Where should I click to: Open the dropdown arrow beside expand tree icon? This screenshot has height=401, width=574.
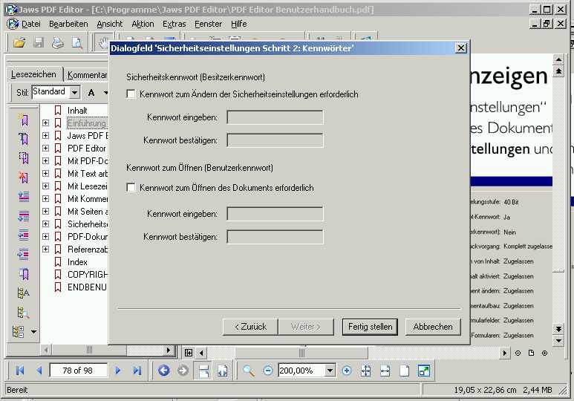point(33,332)
